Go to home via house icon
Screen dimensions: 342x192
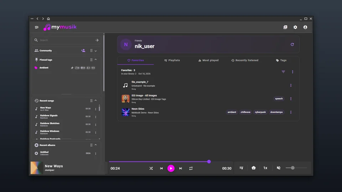pyautogui.click(x=48, y=19)
